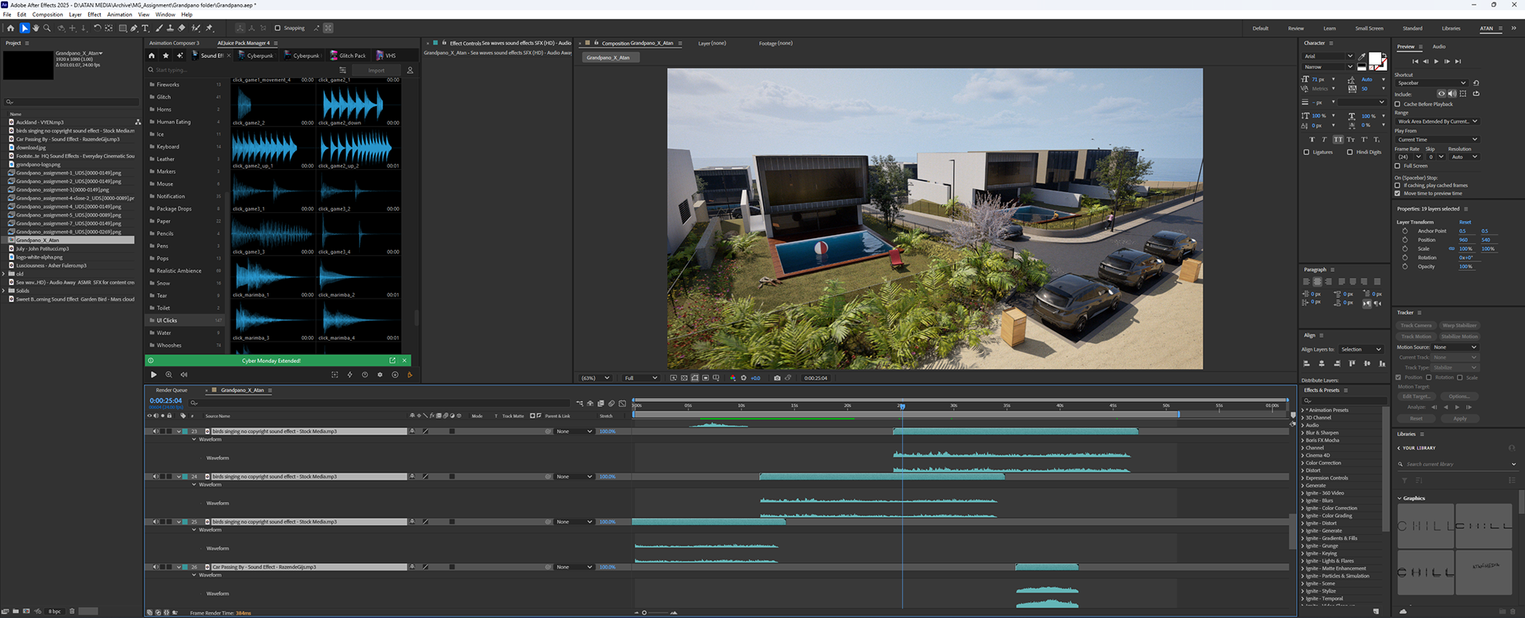Click the AEJuice settings gear icon

coord(380,374)
